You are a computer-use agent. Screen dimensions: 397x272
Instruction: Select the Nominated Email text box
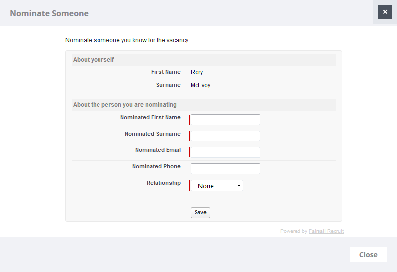click(225, 152)
